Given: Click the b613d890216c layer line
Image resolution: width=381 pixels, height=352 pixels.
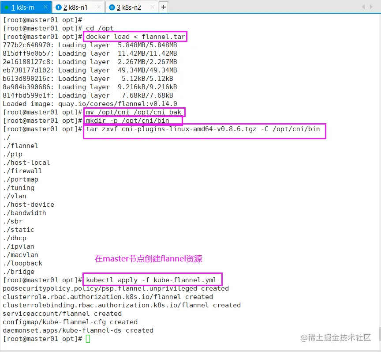Looking at the screenshot, I should pos(88,79).
